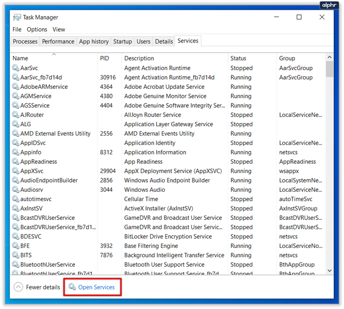
Task: Click the gear icon beside AdobeARMservice
Action: [15, 87]
